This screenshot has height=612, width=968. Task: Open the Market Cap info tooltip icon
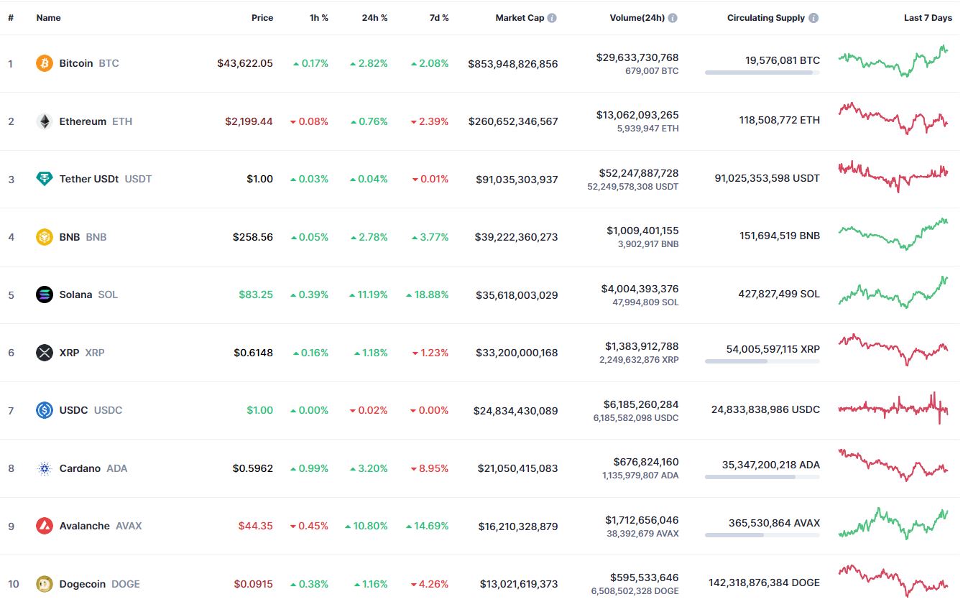[x=552, y=18]
